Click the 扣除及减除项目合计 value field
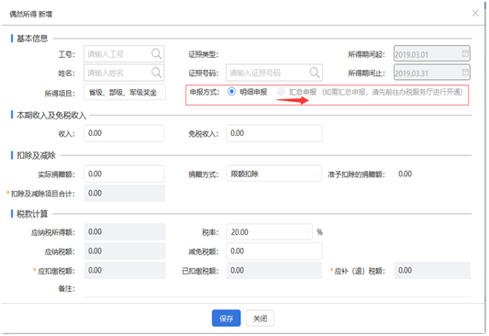489x336 pixels. point(125,193)
